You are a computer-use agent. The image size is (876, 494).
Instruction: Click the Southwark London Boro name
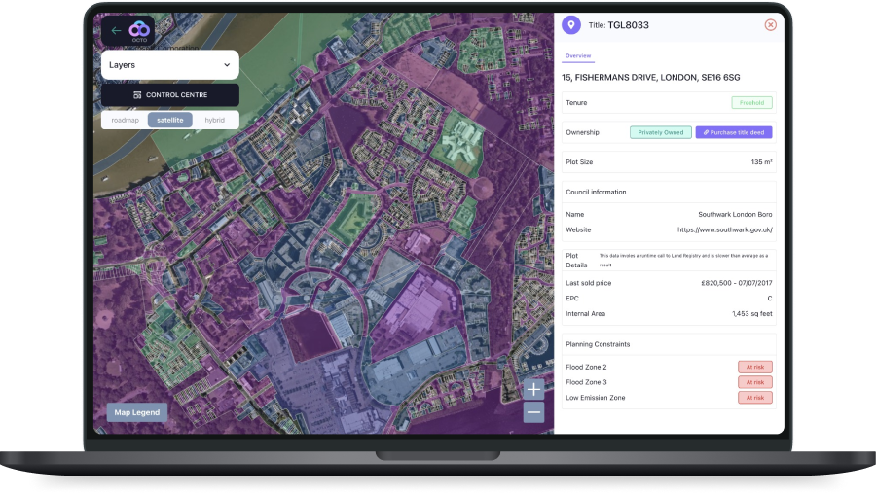click(x=735, y=214)
